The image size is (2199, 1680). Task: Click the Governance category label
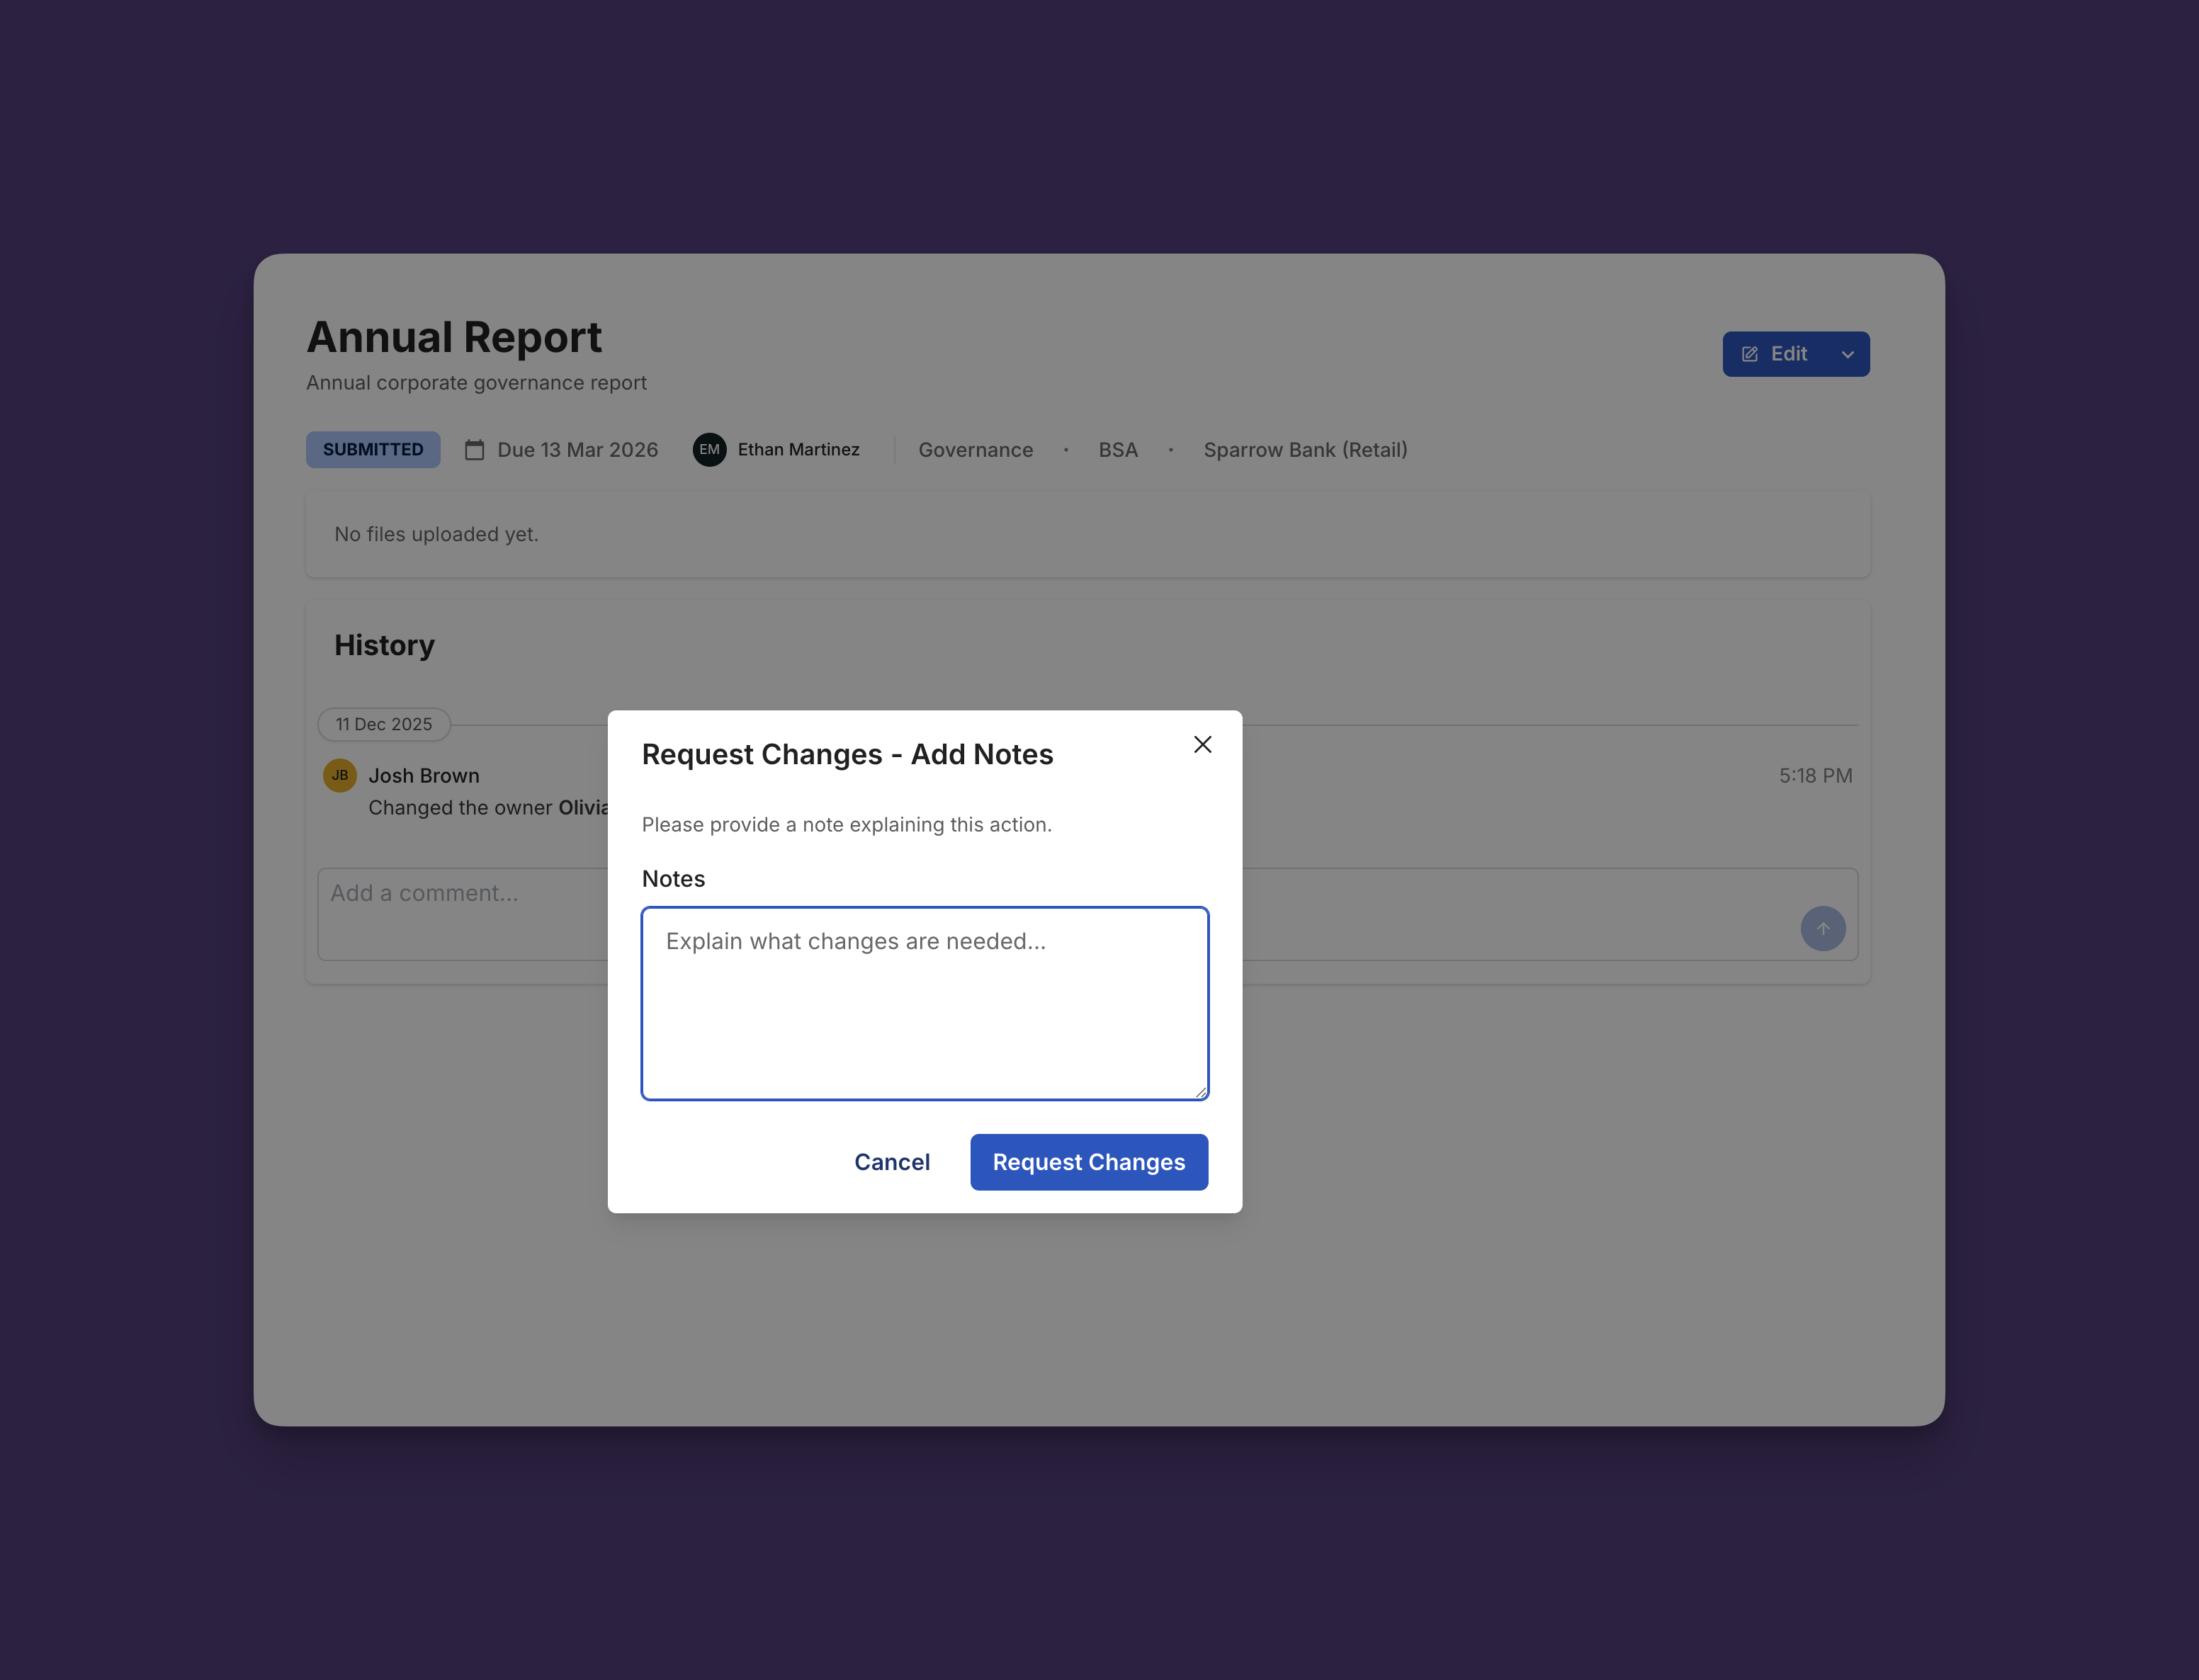click(975, 450)
